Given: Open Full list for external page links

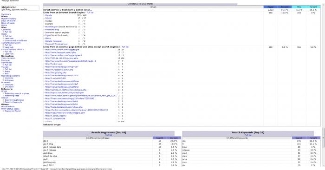Looking at the screenshot, I should (x=125, y=47).
